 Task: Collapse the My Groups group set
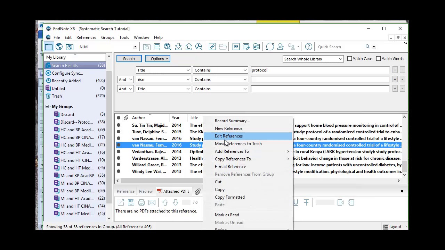click(47, 107)
